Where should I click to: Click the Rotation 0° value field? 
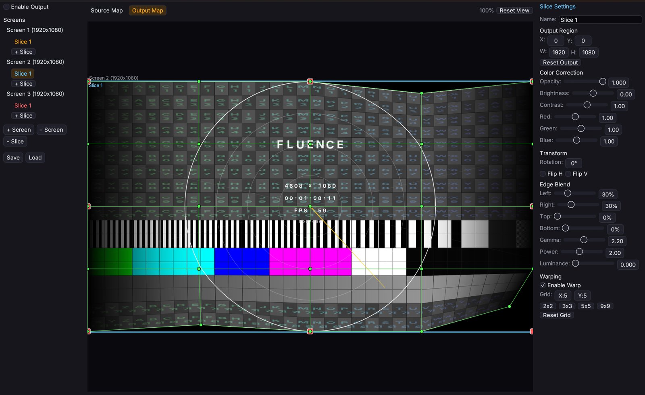[574, 163]
